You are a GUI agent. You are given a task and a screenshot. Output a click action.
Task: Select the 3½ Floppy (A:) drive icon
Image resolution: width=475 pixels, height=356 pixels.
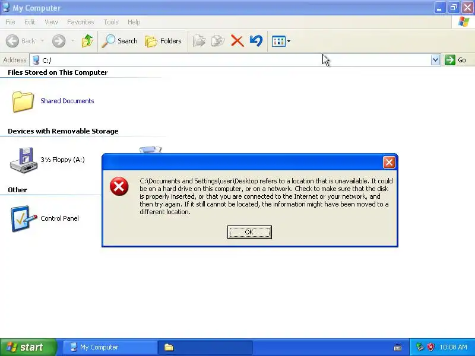[x=24, y=160]
